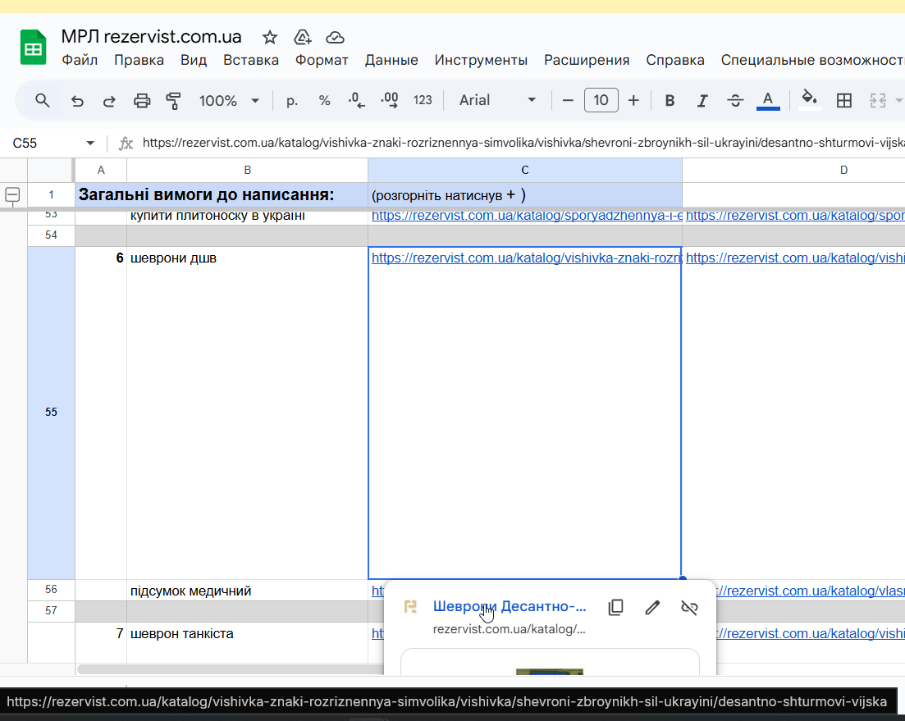905x721 pixels.
Task: Open the borders grid icon
Action: pos(843,100)
